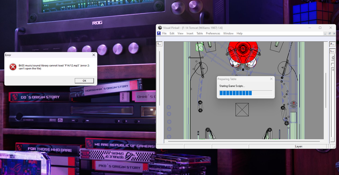This screenshot has height=175, width=339.
Task: Open the collapsed "L..." layers panel tab
Action: tap(332, 51)
